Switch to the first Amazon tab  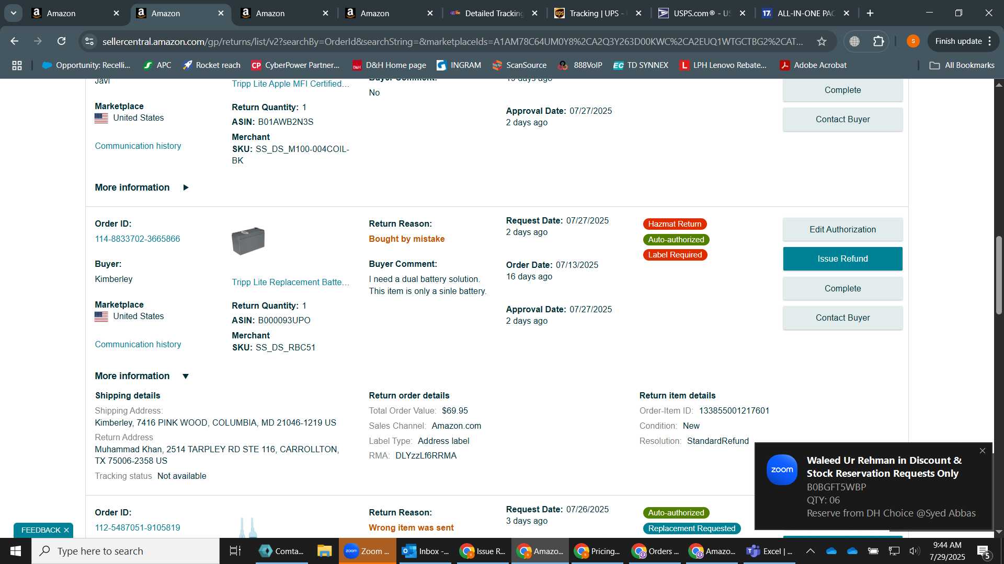tap(76, 13)
